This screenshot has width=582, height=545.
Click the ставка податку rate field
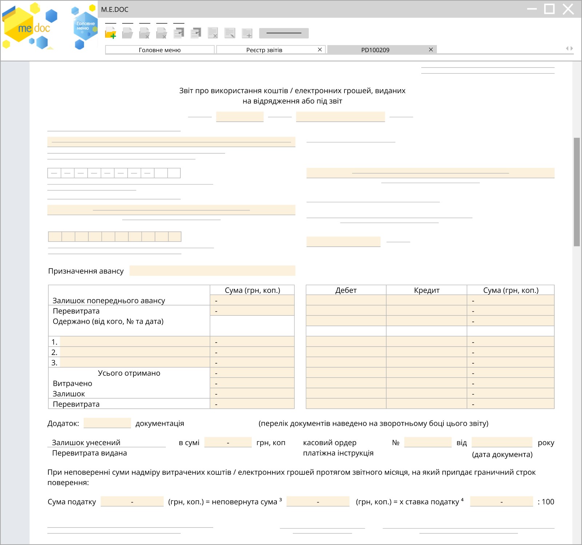pos(502,501)
